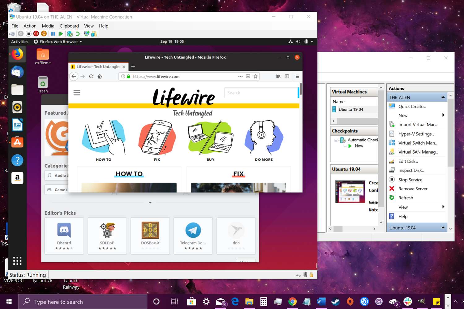Click the sound icon in the Ubuntu top bar

(298, 41)
